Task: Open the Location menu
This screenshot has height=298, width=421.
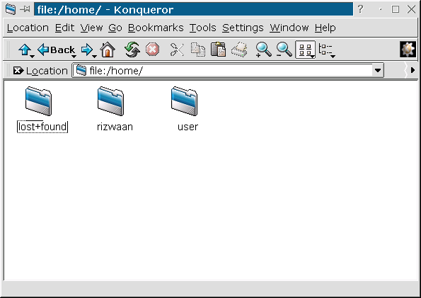Action: (x=28, y=28)
